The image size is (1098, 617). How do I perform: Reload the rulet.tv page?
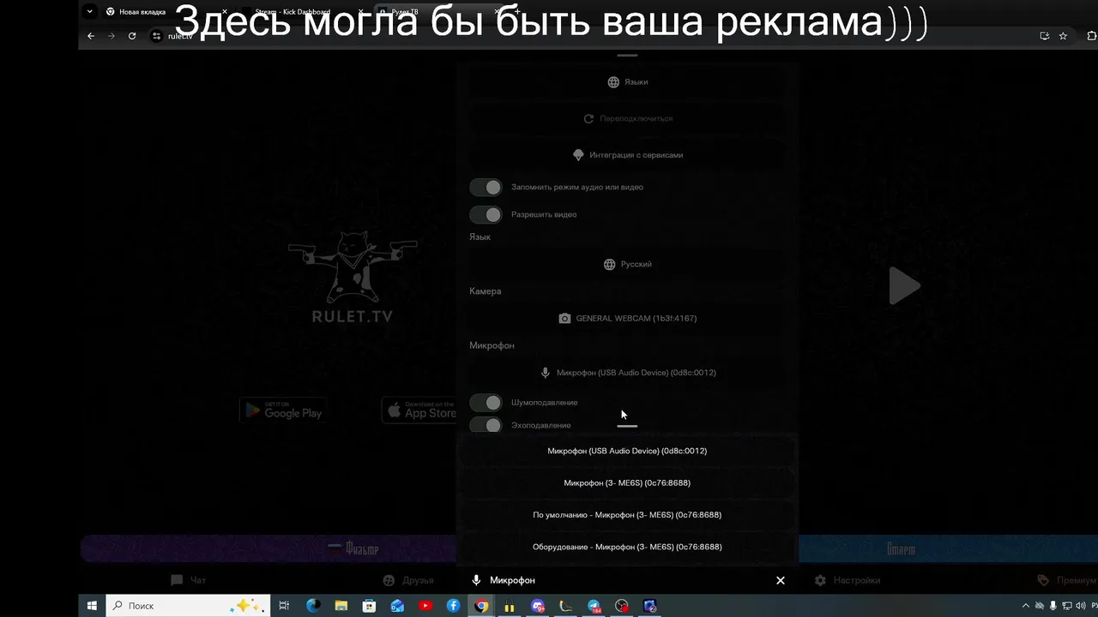132,36
